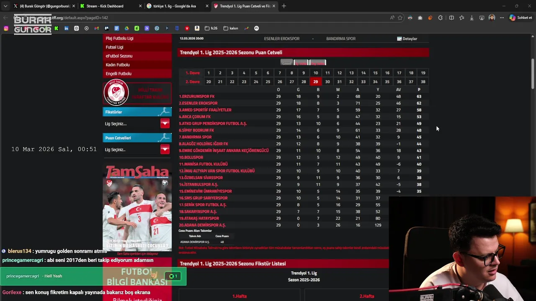Select week 10 in standings
Screen dimensions: 536x301
pyautogui.click(x=316, y=73)
